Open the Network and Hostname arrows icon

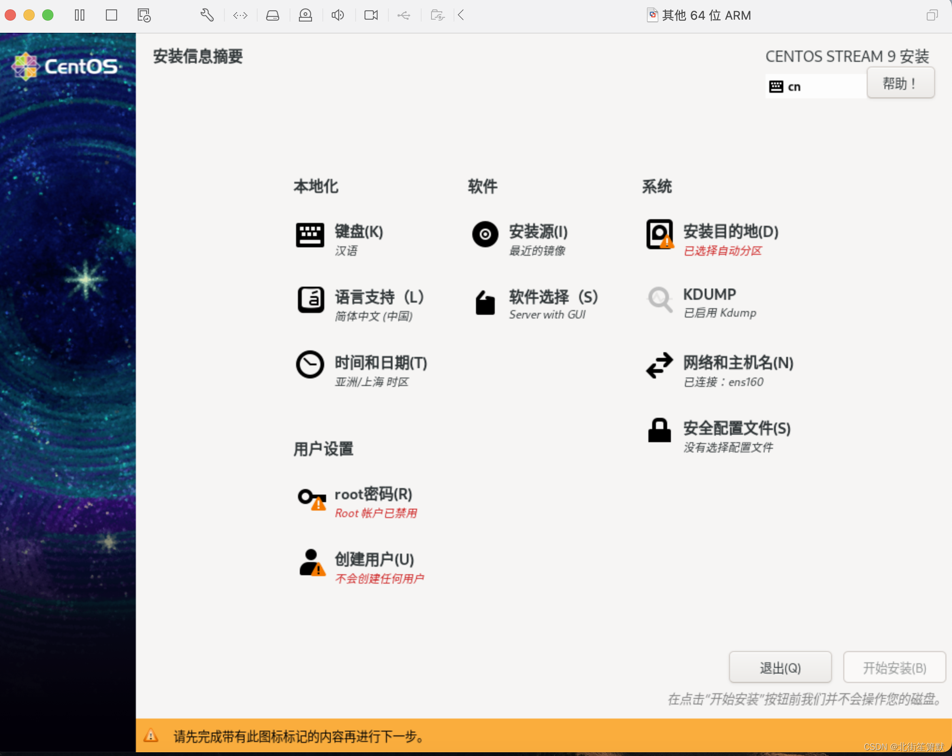[x=659, y=365]
